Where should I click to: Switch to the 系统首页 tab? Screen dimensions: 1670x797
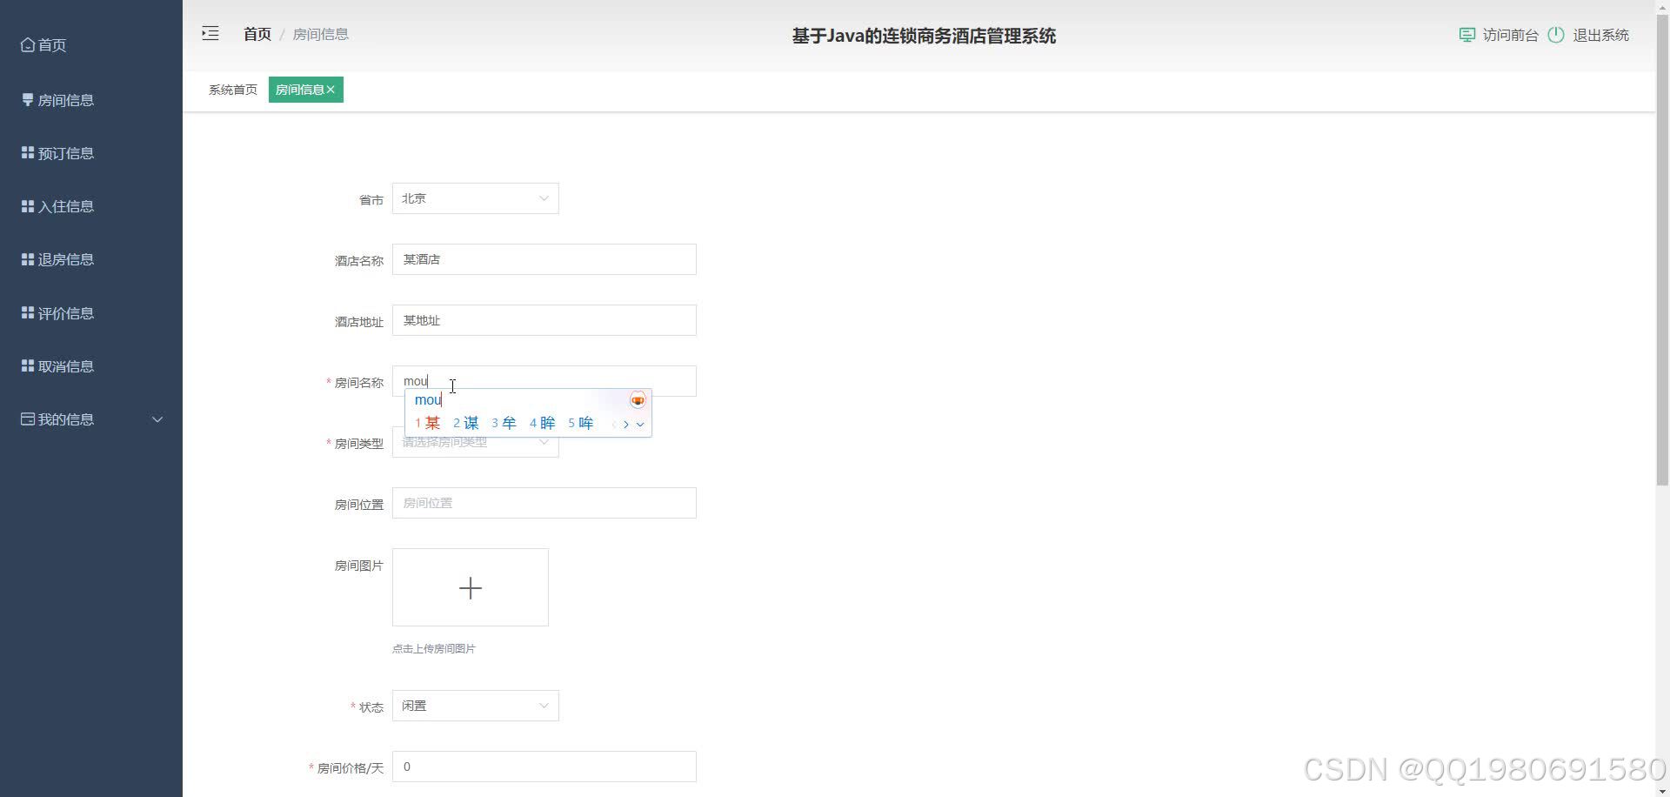[233, 90]
